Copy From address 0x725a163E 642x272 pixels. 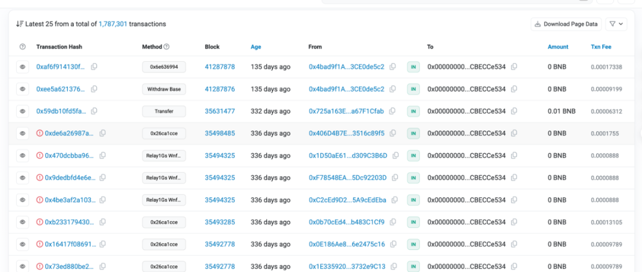(392, 111)
